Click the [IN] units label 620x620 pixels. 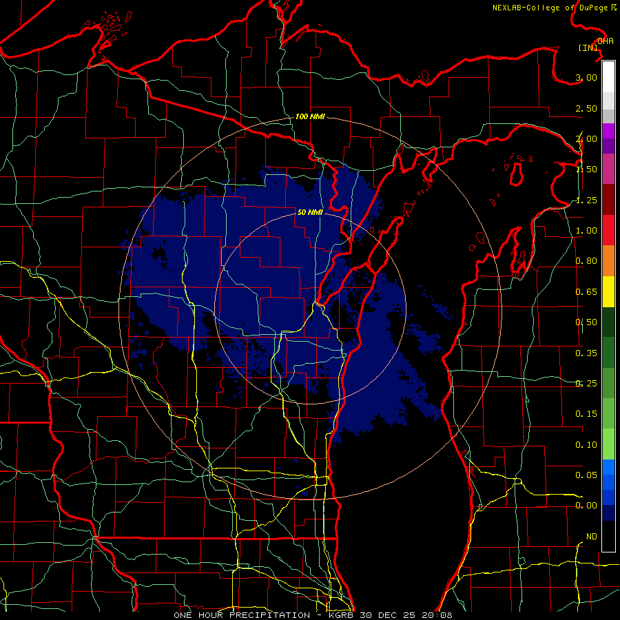pos(588,48)
